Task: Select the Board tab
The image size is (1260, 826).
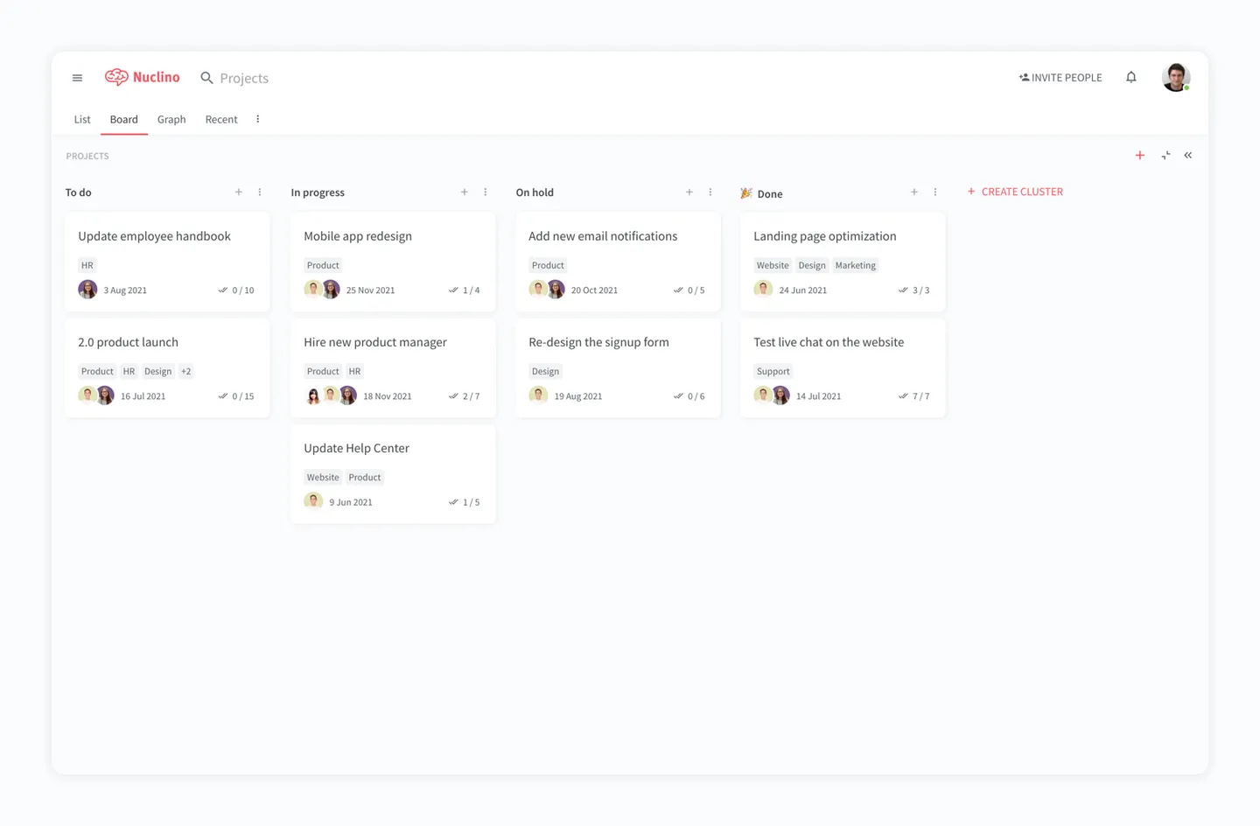Action: pos(123,119)
